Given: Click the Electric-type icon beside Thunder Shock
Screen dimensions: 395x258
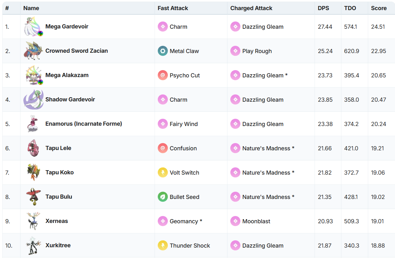Looking at the screenshot, I should pyautogui.click(x=163, y=246).
